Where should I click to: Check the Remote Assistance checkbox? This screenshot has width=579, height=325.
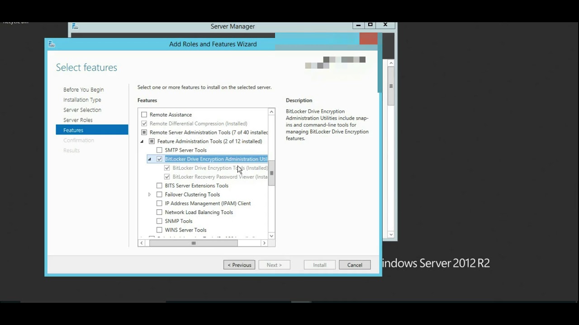144,115
